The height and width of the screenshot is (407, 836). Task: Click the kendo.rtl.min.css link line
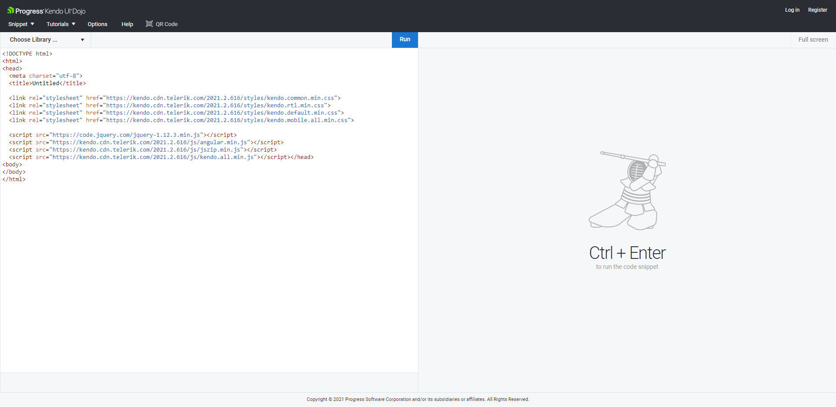tap(170, 106)
